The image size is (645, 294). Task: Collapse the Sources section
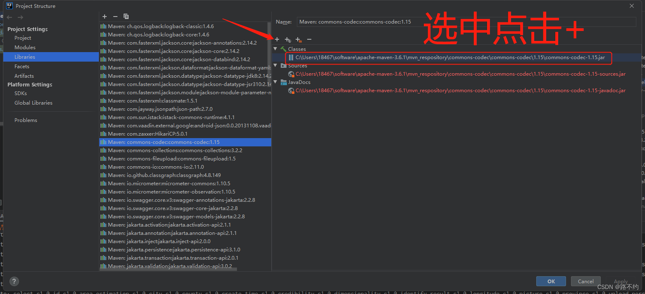[275, 65]
